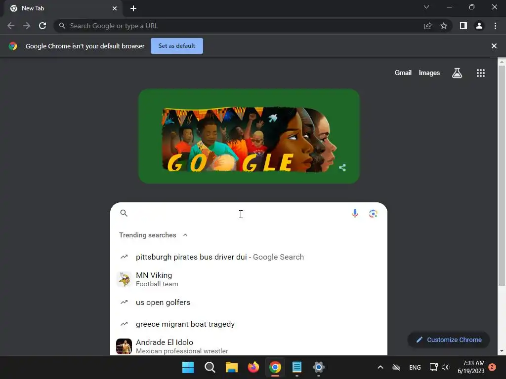Open the Juneteenth Google doodle
This screenshot has height=379, width=506.
(249, 136)
